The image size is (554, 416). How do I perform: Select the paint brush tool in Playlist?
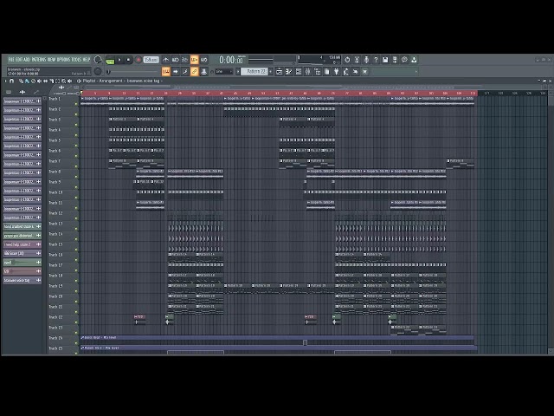pos(27,81)
